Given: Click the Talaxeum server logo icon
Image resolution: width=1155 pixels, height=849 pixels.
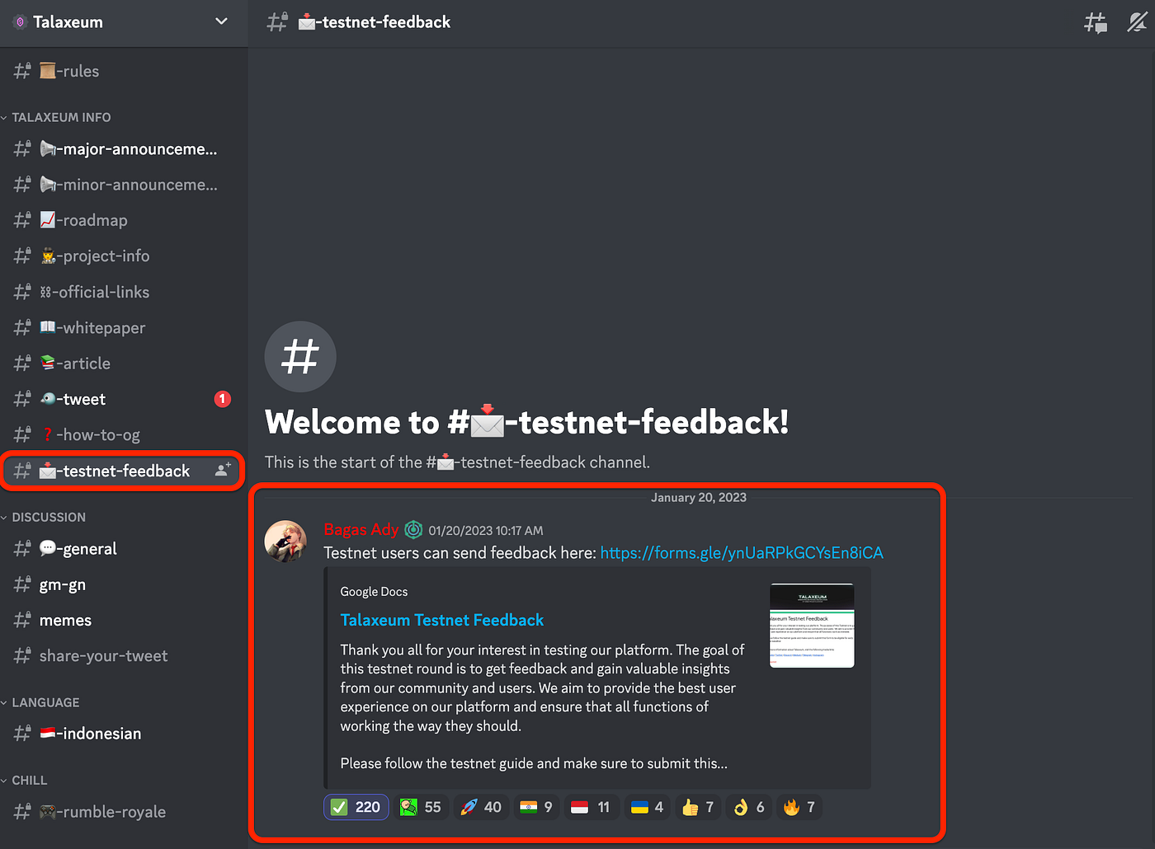Looking at the screenshot, I should tap(20, 22).
